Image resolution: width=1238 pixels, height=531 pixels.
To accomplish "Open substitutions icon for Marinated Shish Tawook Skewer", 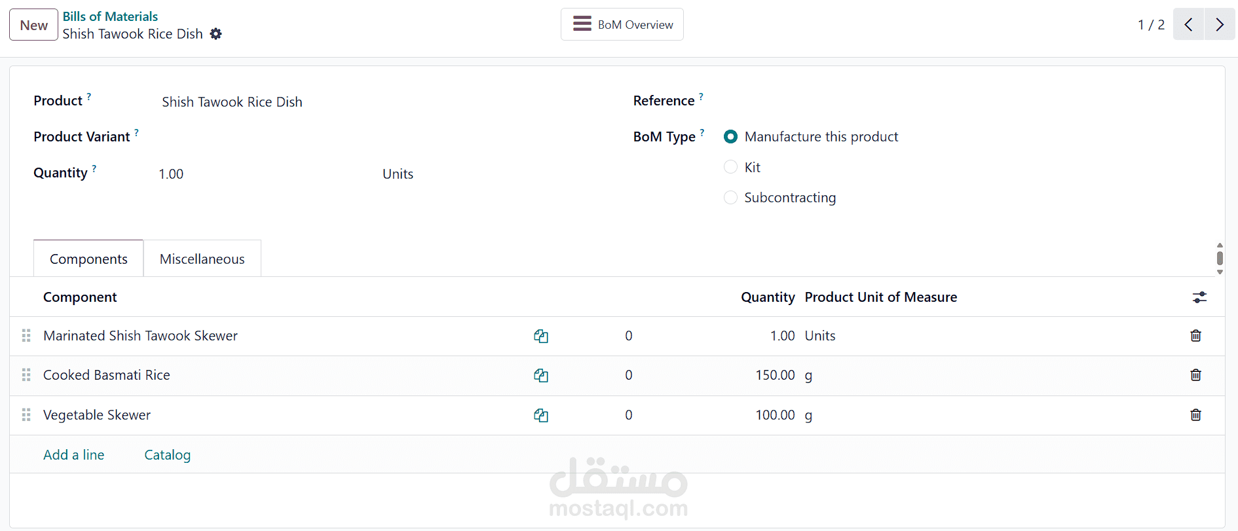I will tap(541, 337).
